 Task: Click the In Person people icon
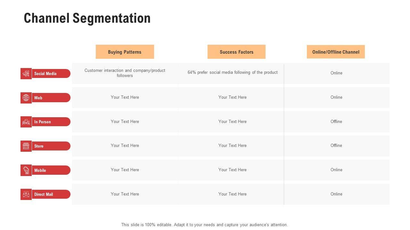(x=26, y=122)
